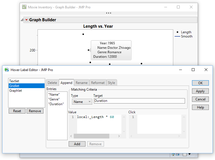Open the associated data table icon
The image size is (215, 160).
click(x=178, y=154)
